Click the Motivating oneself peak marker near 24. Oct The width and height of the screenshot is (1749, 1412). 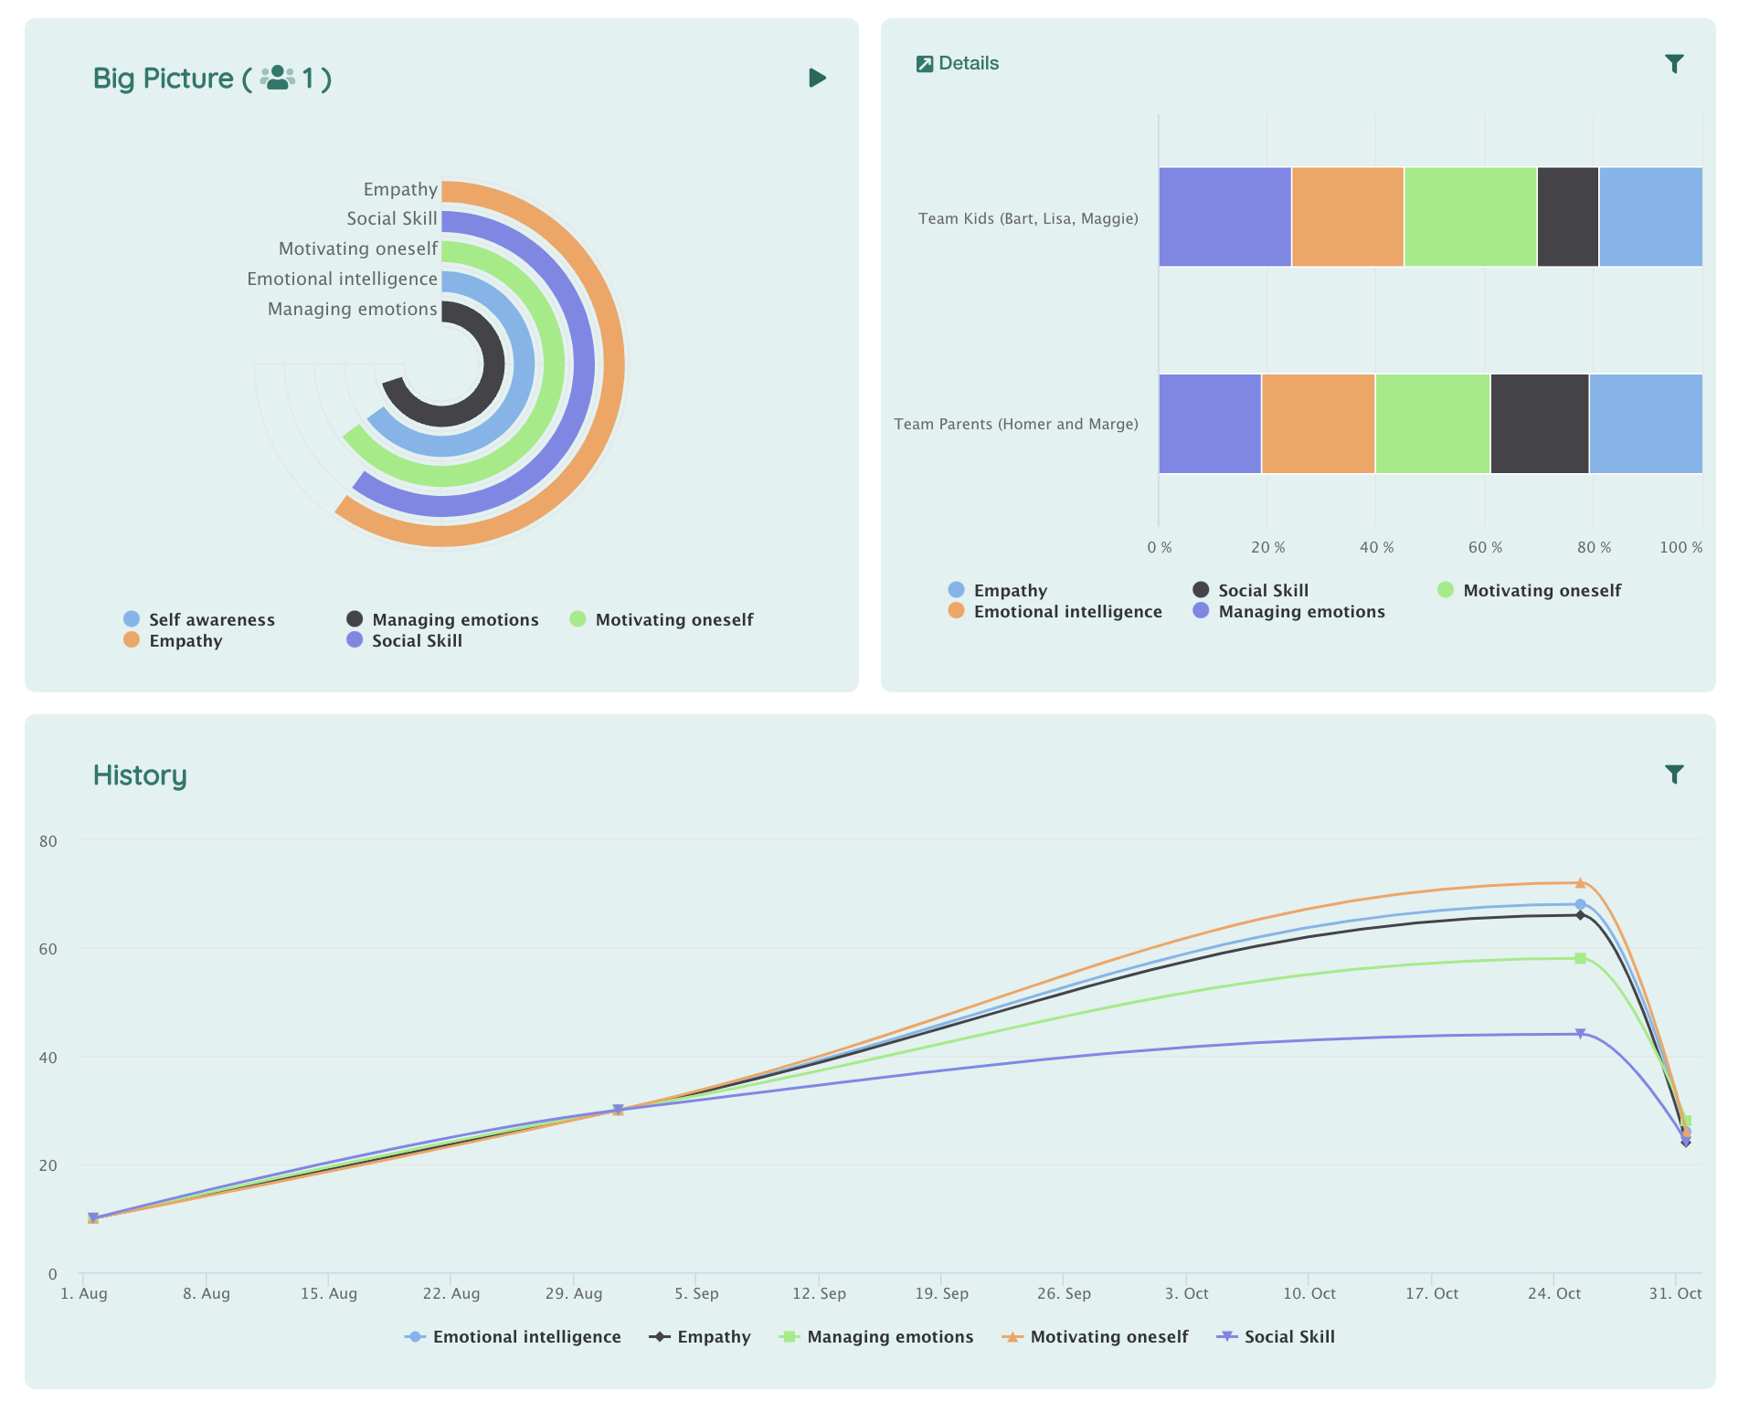coord(1580,883)
